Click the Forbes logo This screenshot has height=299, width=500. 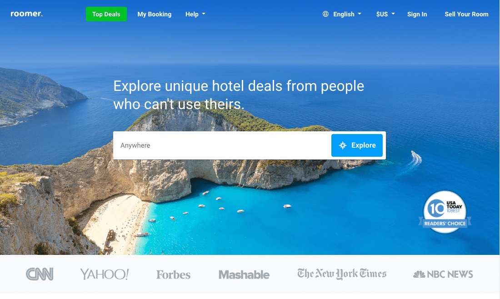tap(173, 274)
